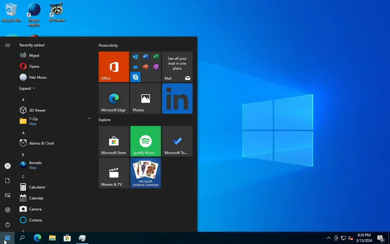The height and width of the screenshot is (244, 390).
Task: Open the LinkedIn tile
Action: pyautogui.click(x=177, y=99)
